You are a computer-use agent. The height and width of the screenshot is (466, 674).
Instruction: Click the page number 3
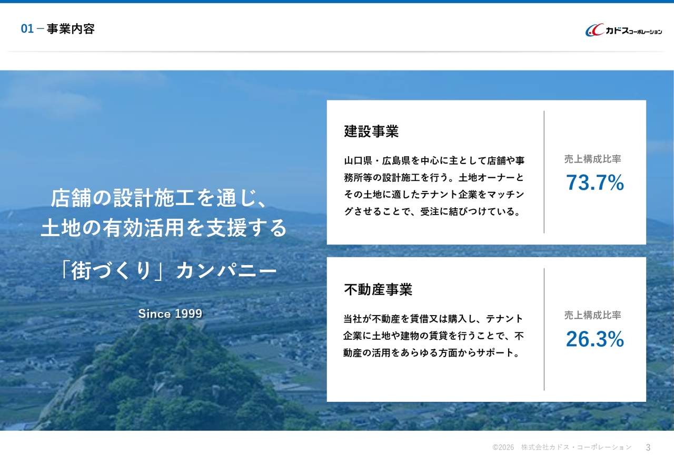pyautogui.click(x=648, y=448)
